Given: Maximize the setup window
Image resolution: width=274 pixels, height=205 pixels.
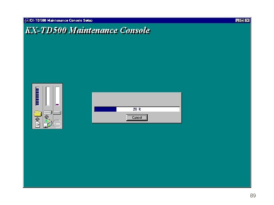Looking at the screenshot, I should 242,20.
